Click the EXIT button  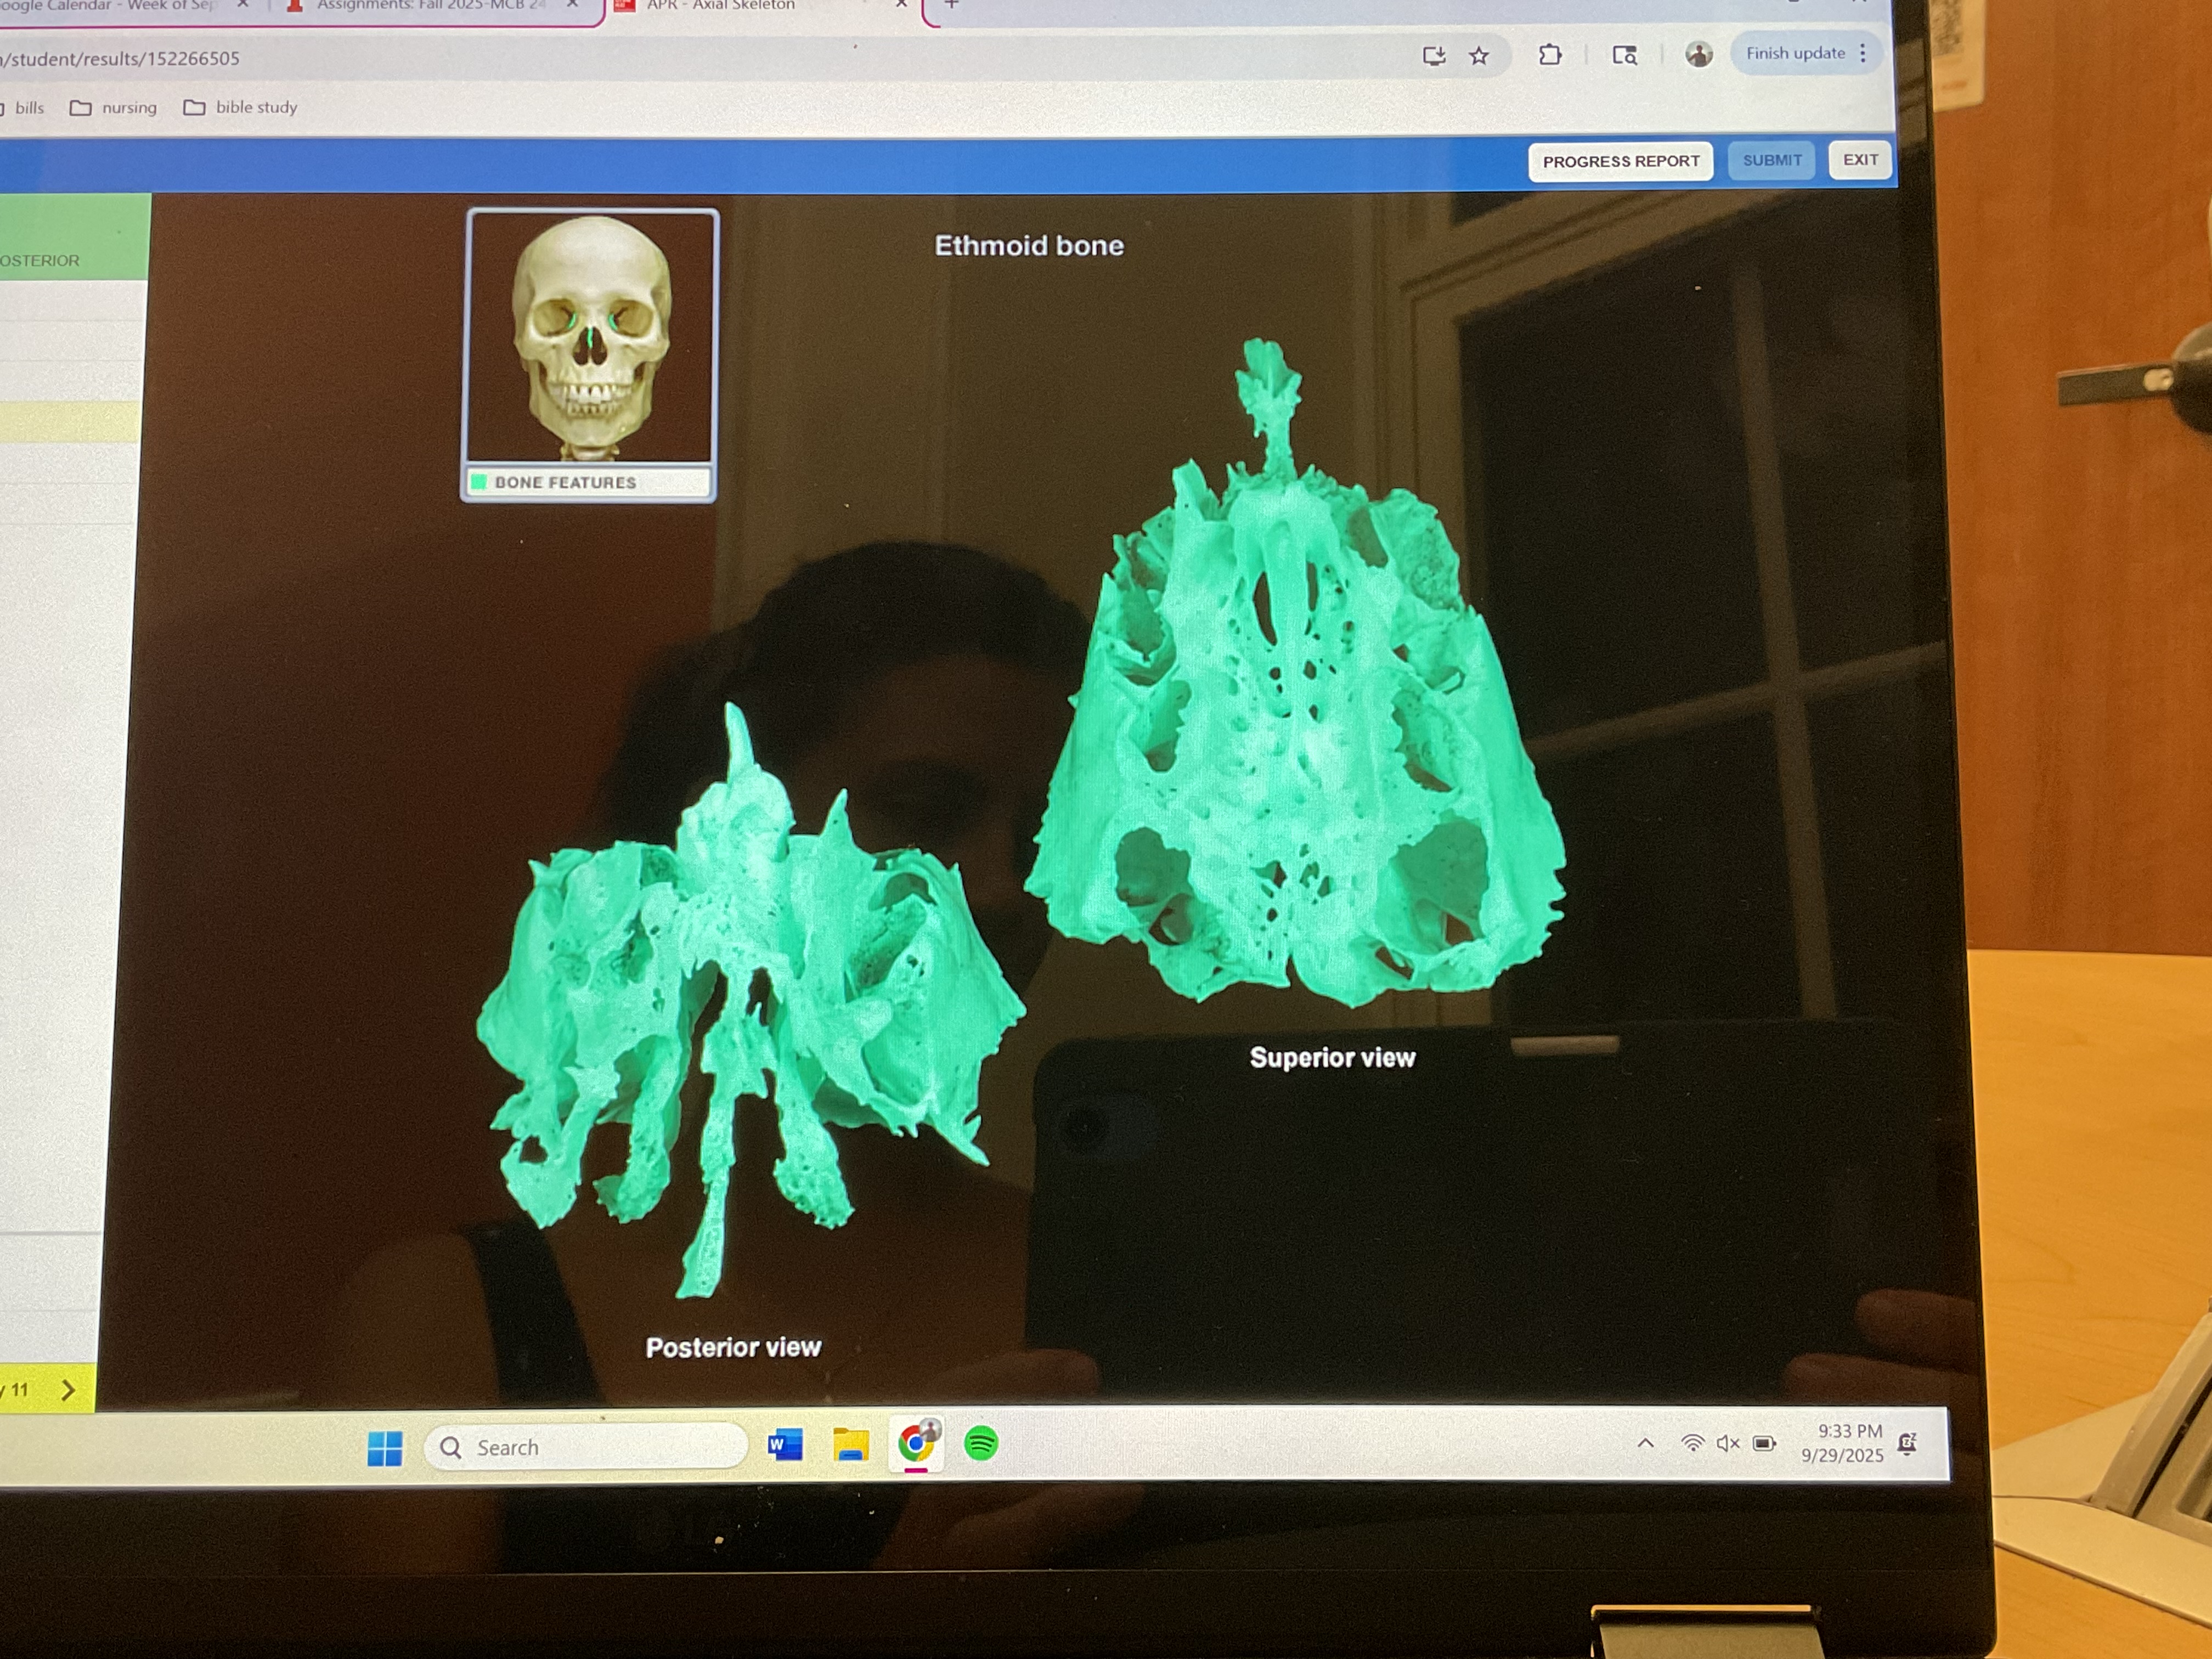(x=1860, y=160)
